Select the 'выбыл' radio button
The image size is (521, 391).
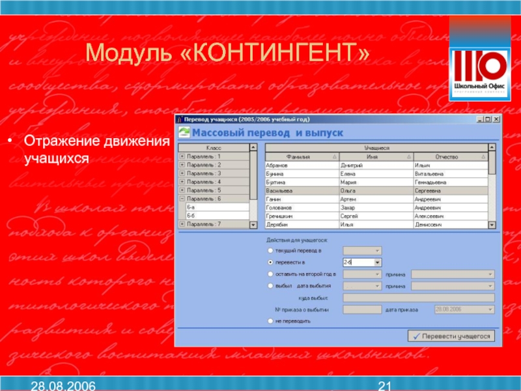pos(270,285)
